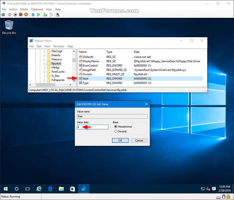
Task: Select the Decimal base option
Action: [116, 131]
